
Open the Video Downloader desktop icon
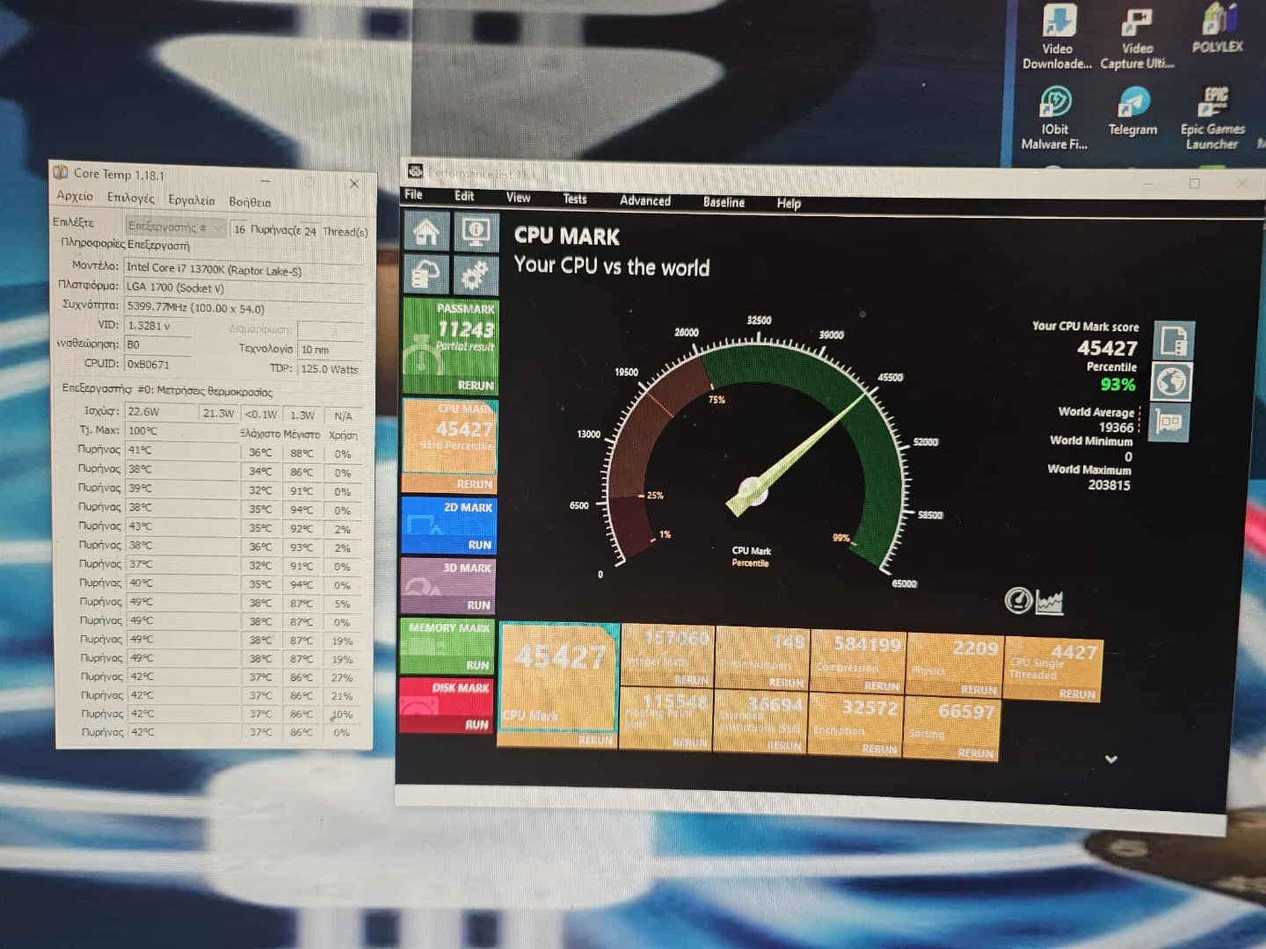point(1058,37)
